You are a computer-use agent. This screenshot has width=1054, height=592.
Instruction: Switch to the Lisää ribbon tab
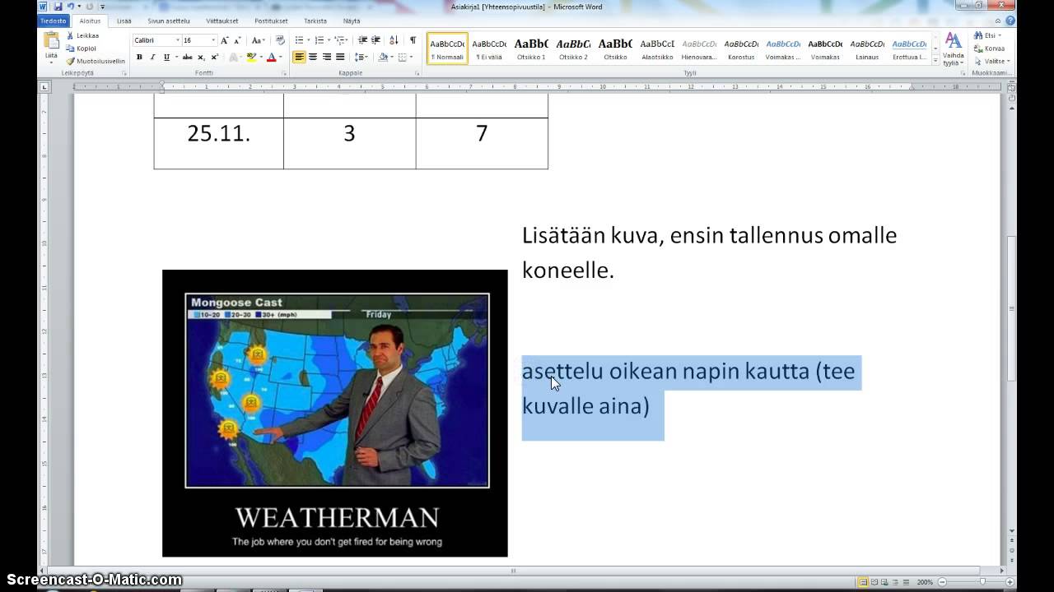(x=124, y=21)
